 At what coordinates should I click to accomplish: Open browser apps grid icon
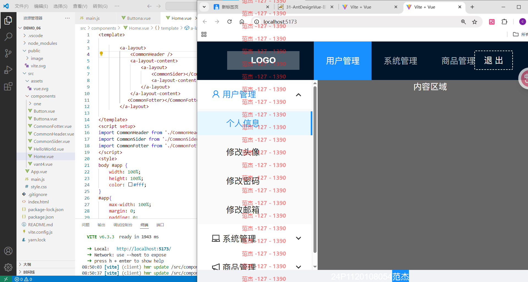click(204, 34)
